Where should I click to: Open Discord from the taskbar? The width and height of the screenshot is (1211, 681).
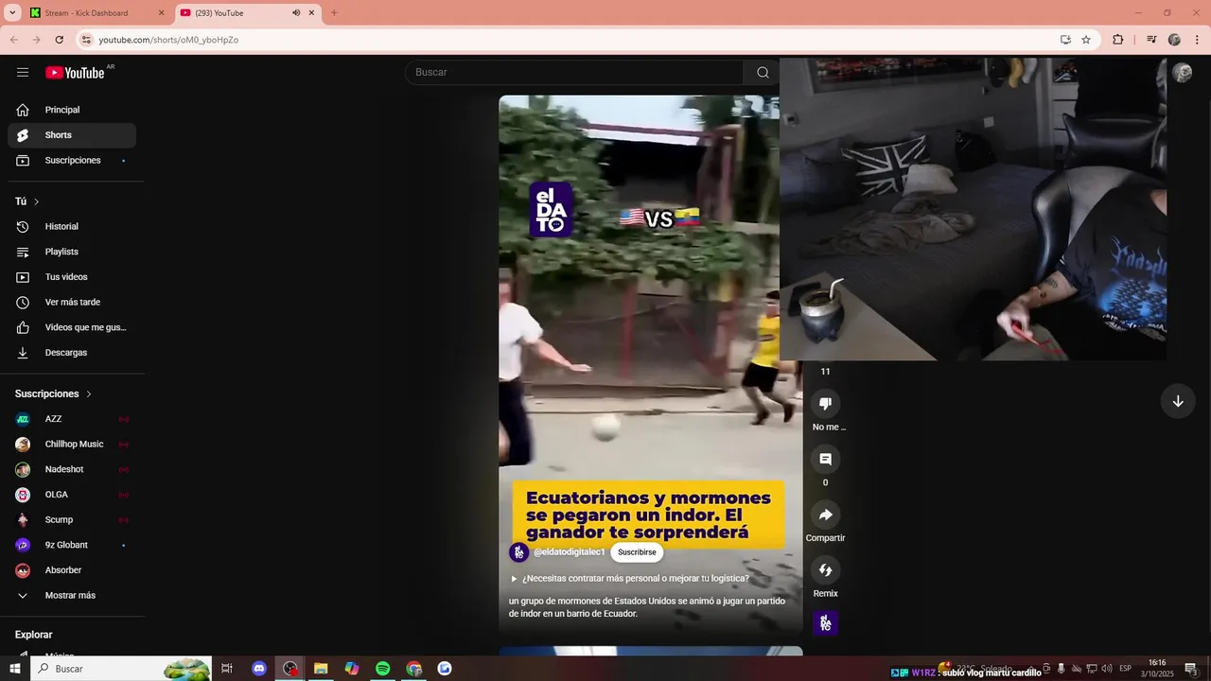pyautogui.click(x=259, y=669)
